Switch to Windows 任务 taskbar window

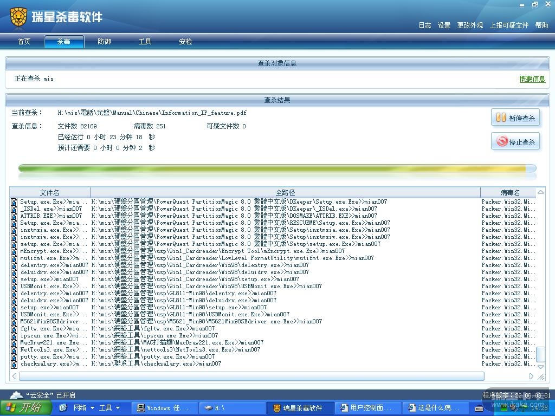(165, 408)
